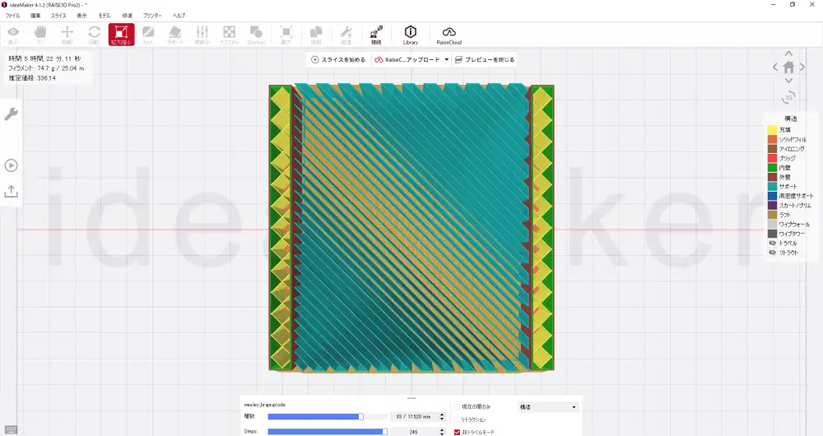Open the スライス menu
823x436 pixels.
tap(58, 16)
